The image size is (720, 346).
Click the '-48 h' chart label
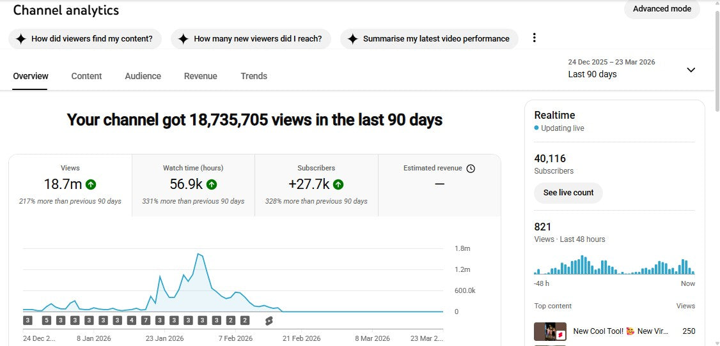(x=542, y=283)
